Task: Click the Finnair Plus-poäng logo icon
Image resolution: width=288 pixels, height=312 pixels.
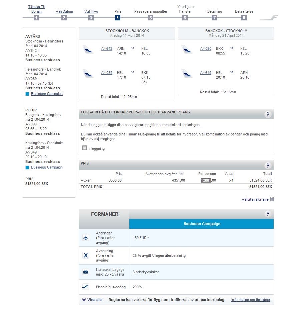Action: coord(86,287)
